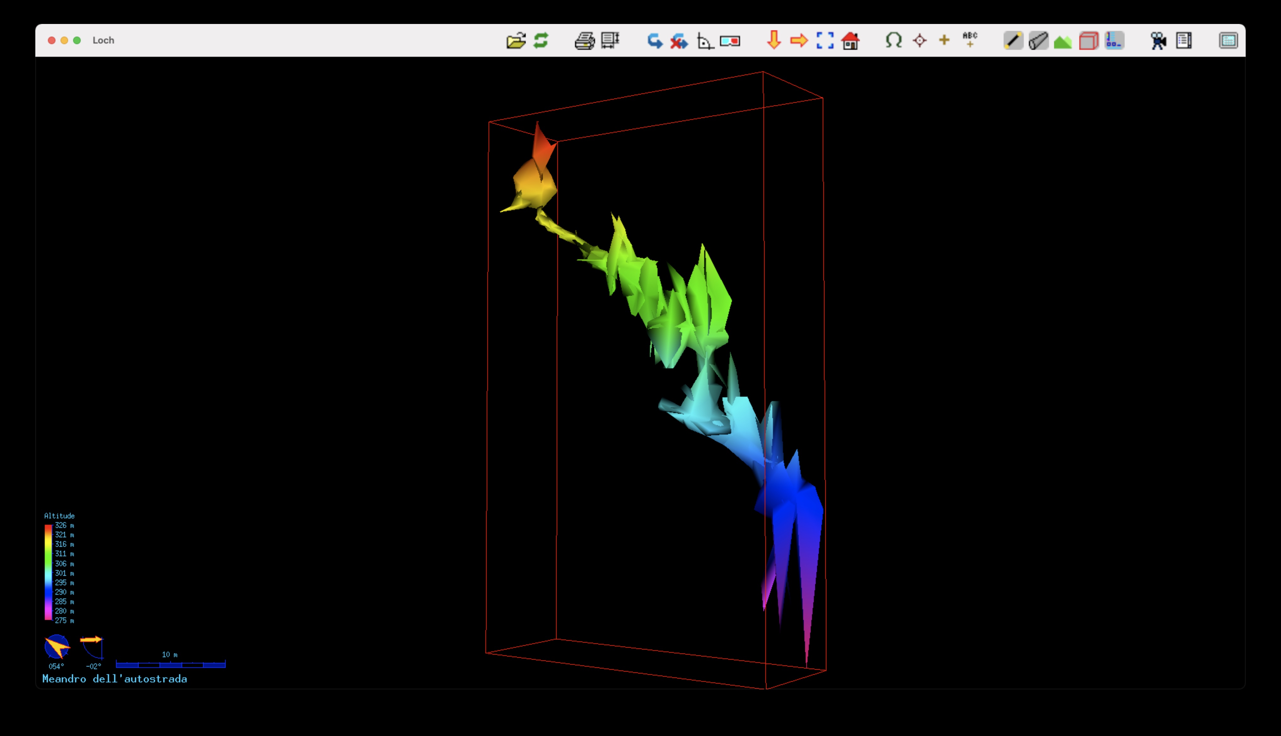Open the export resolution settings icon
This screenshot has width=1281, height=736.
[x=610, y=40]
